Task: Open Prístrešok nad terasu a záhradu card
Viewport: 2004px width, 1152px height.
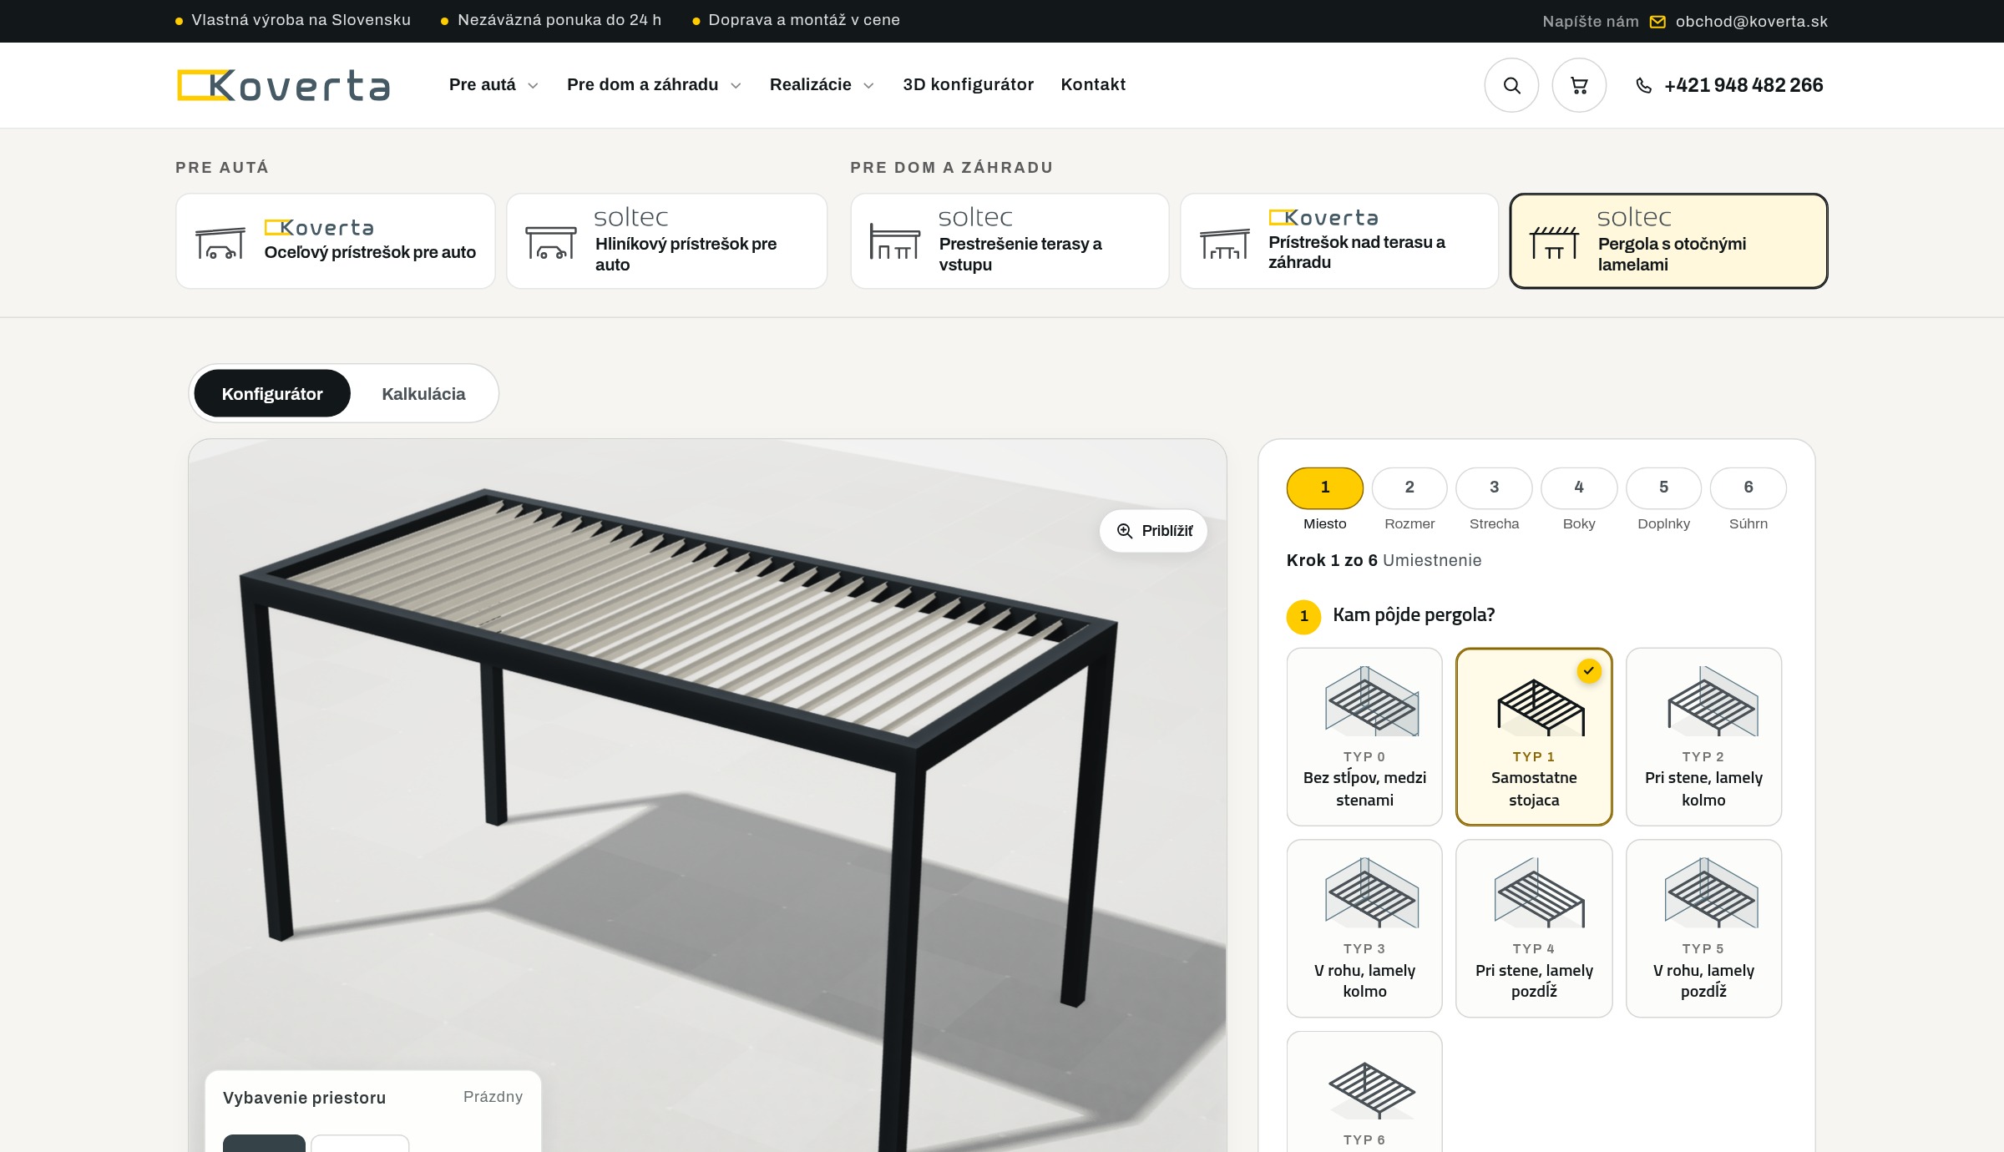Action: [x=1339, y=241]
